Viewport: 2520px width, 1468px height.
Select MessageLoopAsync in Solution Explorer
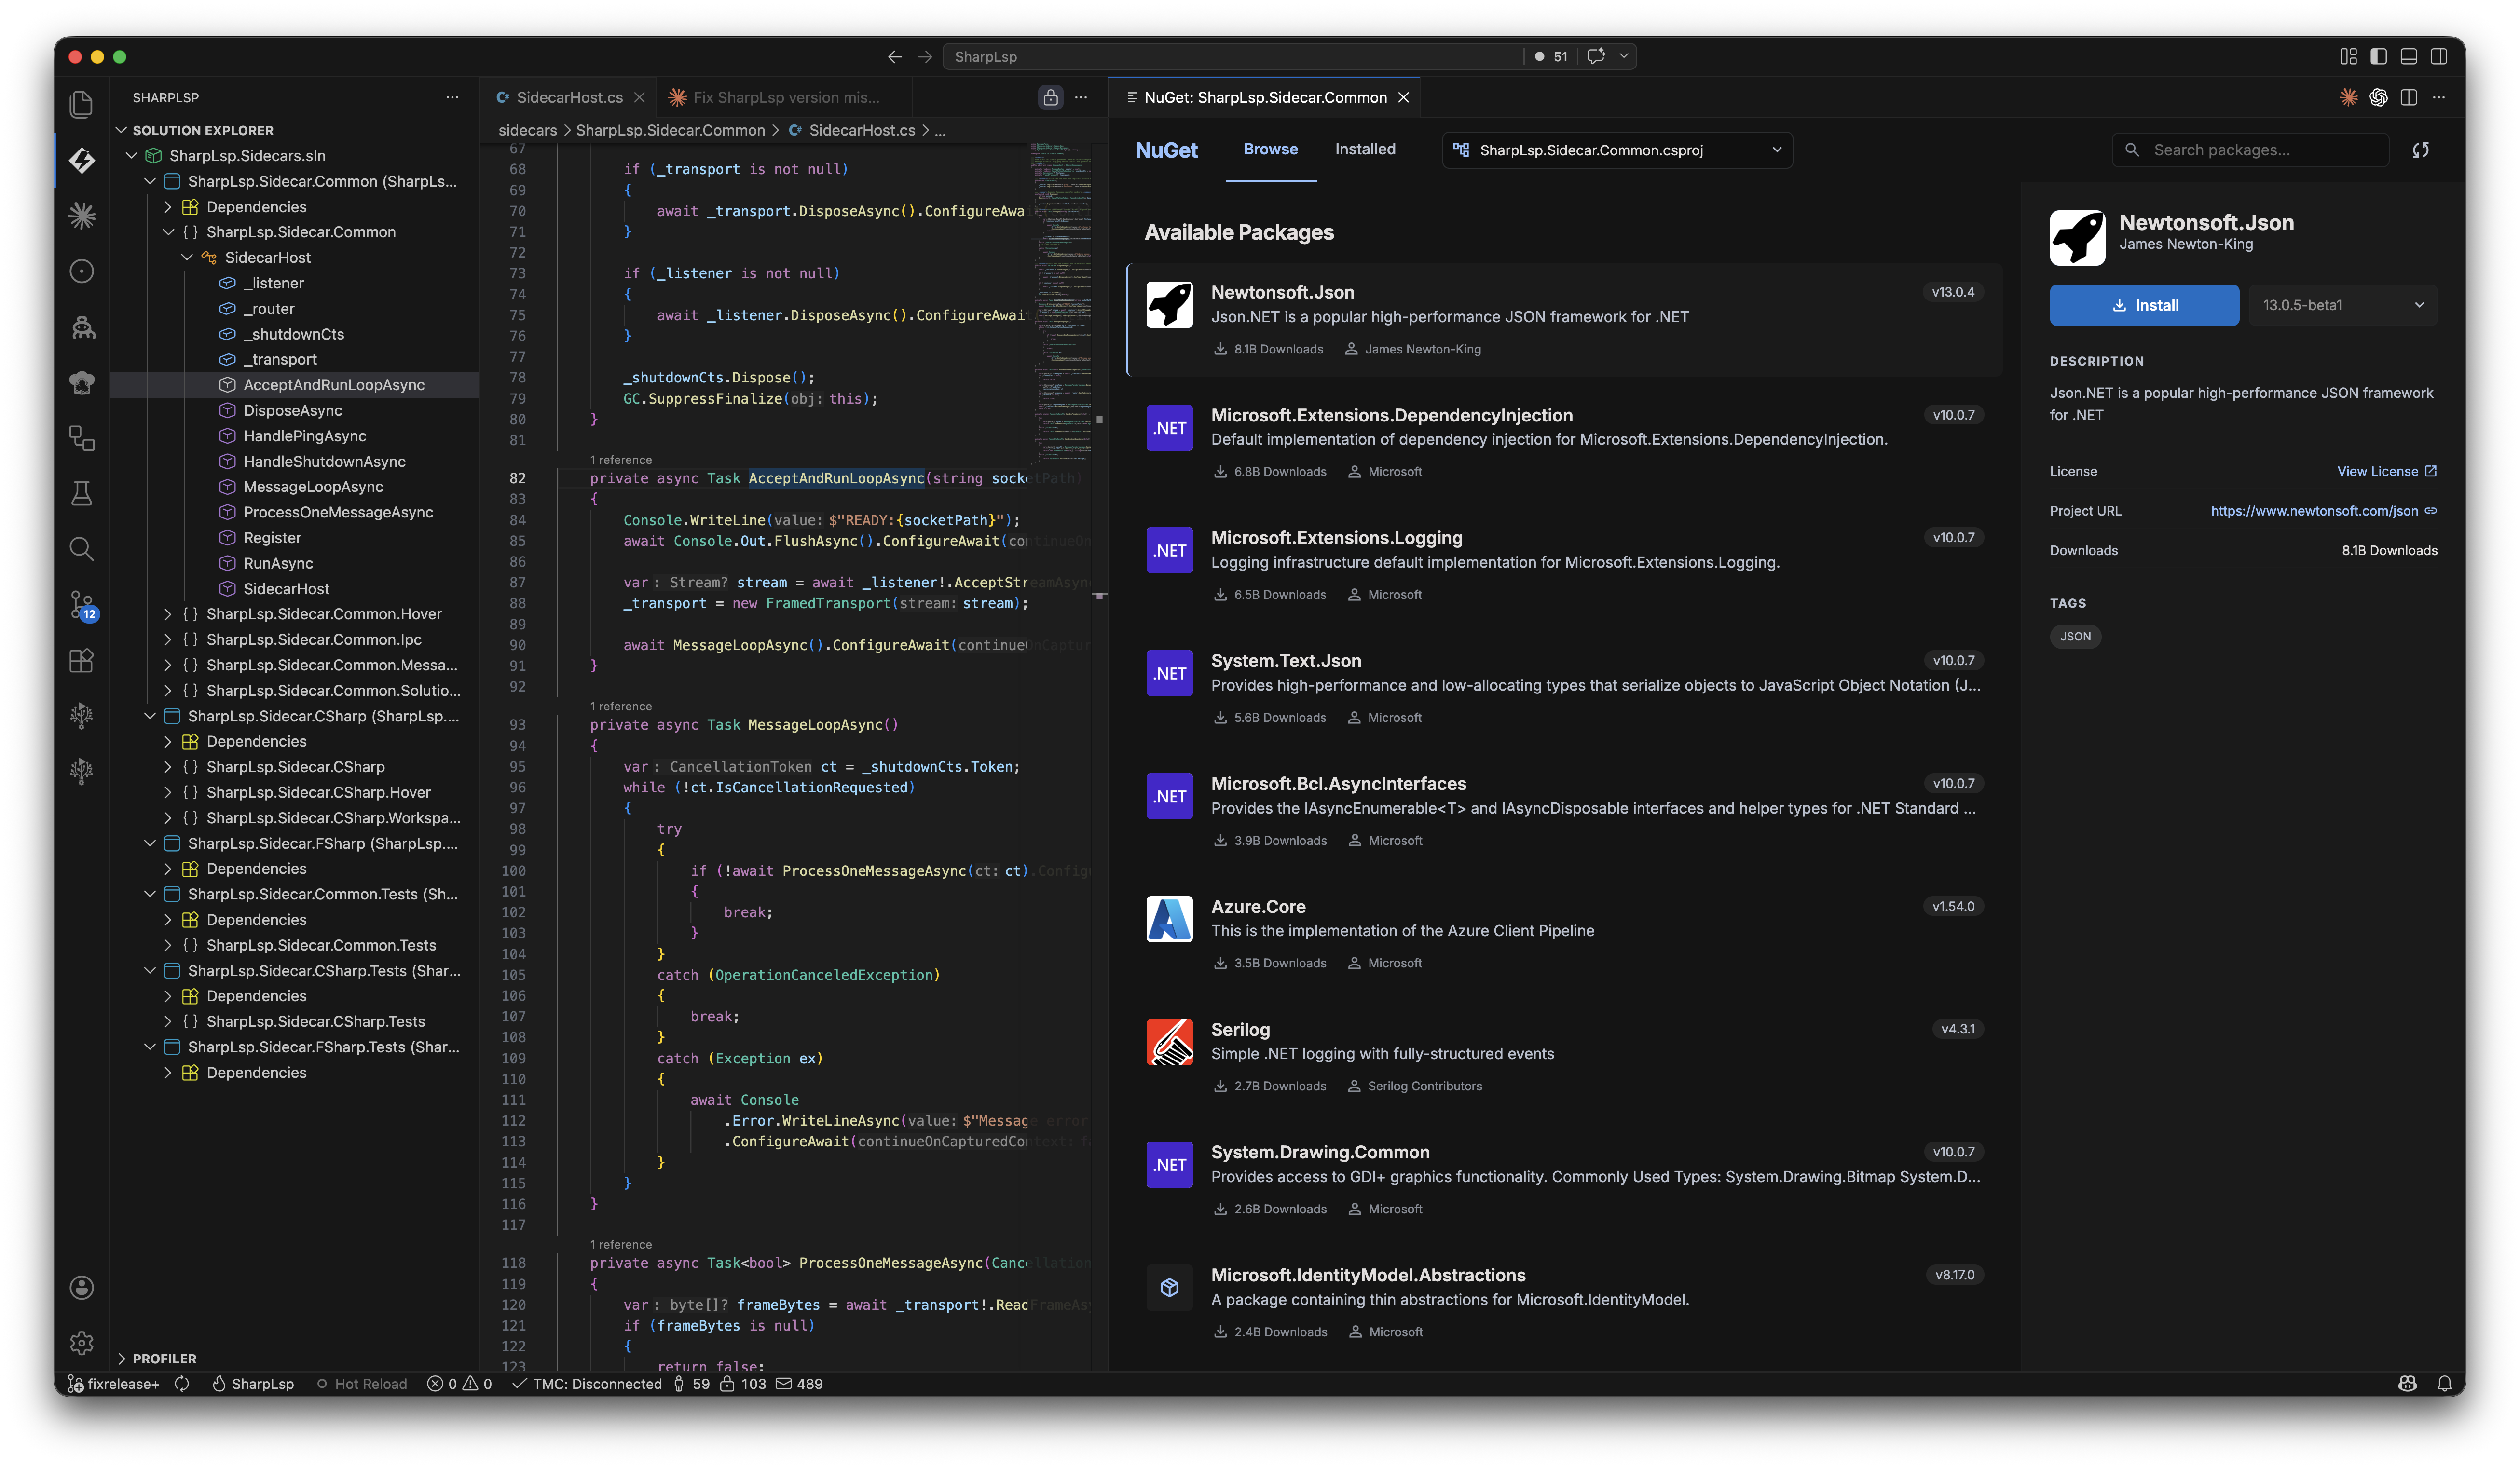tap(313, 486)
